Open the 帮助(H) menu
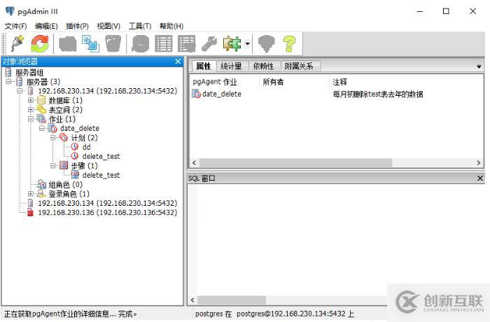The image size is (490, 322). [x=171, y=26]
